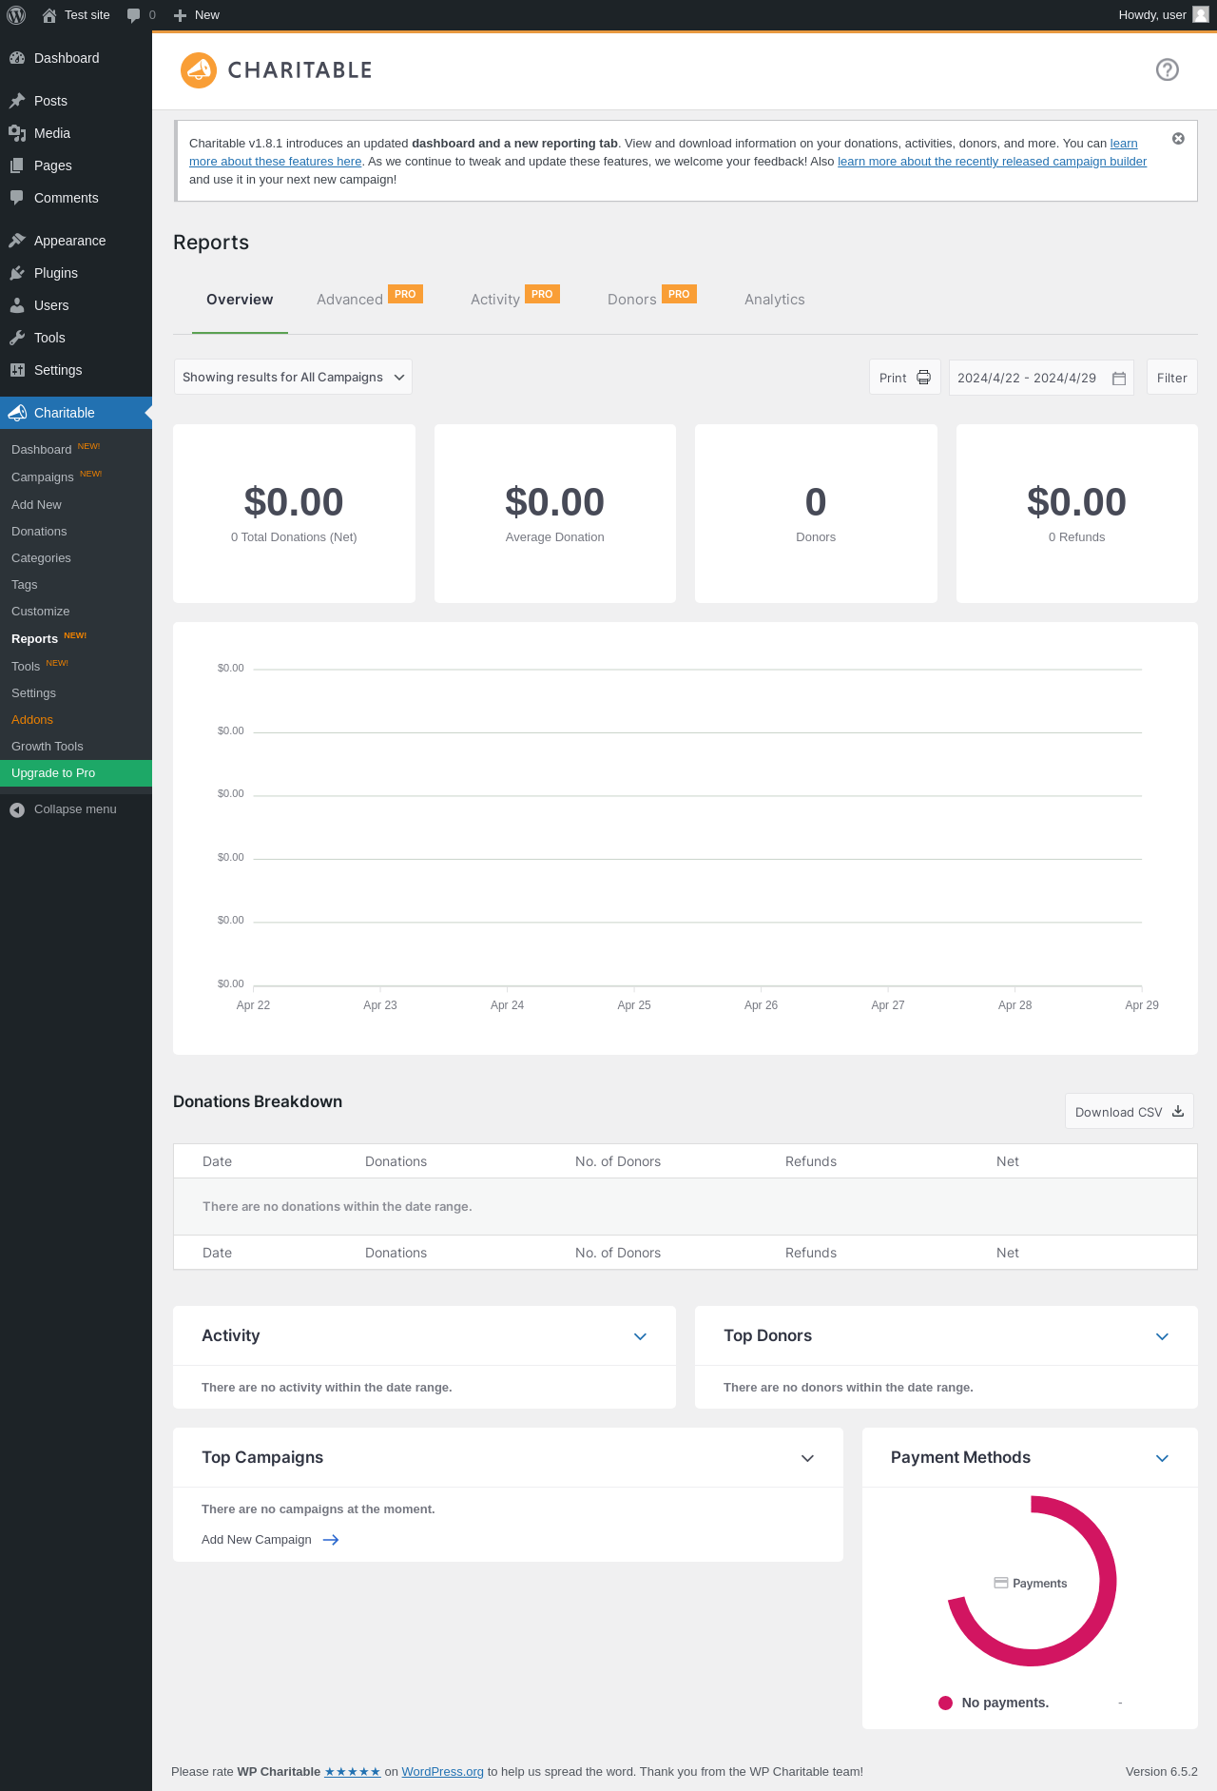The width and height of the screenshot is (1217, 1791).
Task: Open the Test site home icon
Action: [x=49, y=15]
